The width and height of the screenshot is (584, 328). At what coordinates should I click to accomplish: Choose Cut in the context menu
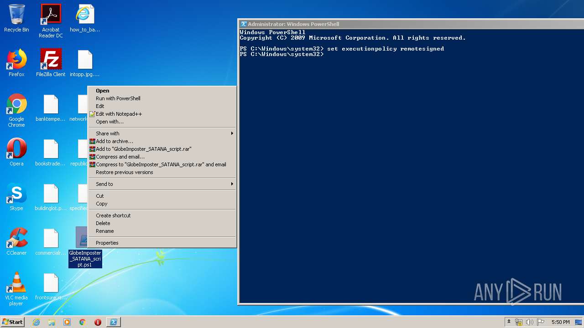click(162, 196)
